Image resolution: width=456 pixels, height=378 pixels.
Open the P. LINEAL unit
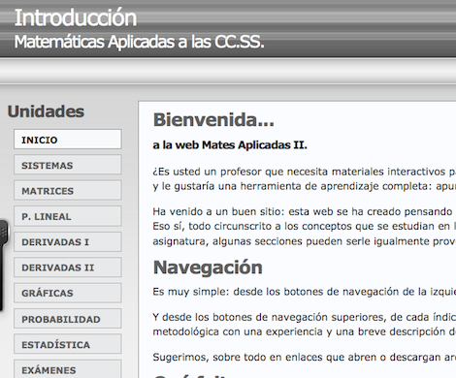68,216
